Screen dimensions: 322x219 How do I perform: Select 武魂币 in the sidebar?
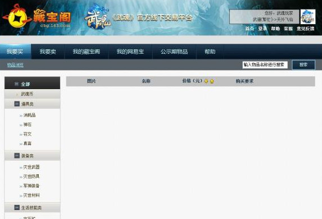[27, 94]
